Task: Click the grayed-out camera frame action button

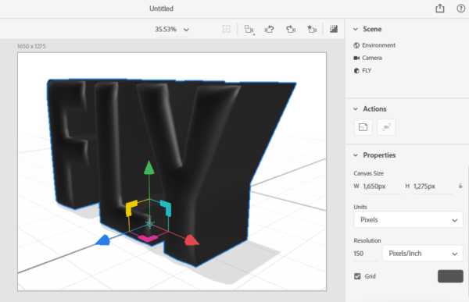Action: click(386, 127)
